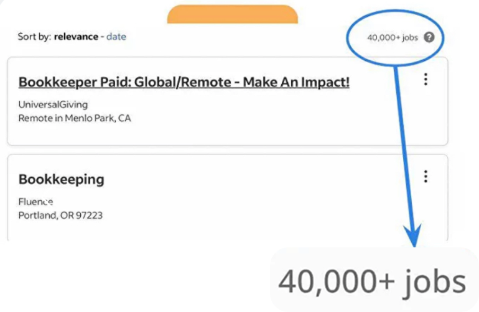Open three-dot menu on Bookkeeping card
This screenshot has height=312, width=479.
[x=426, y=177]
